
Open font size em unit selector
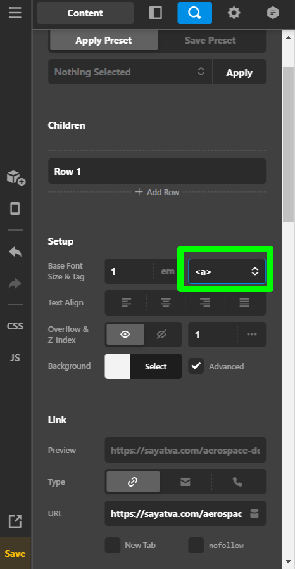pyautogui.click(x=167, y=271)
